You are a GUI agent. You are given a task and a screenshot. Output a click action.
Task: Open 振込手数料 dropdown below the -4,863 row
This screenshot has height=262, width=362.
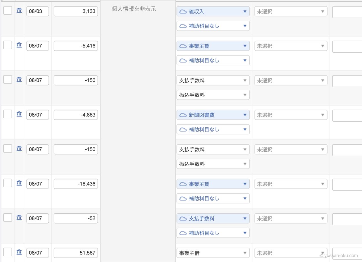213,164
